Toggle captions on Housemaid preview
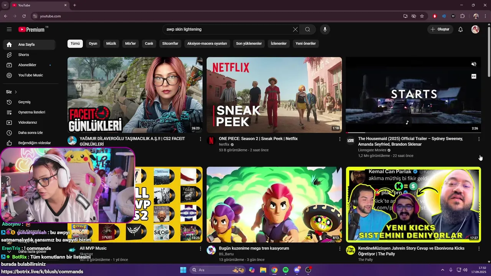The width and height of the screenshot is (491, 276). [x=474, y=76]
